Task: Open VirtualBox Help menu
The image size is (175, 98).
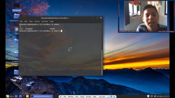Action: click(x=95, y=97)
